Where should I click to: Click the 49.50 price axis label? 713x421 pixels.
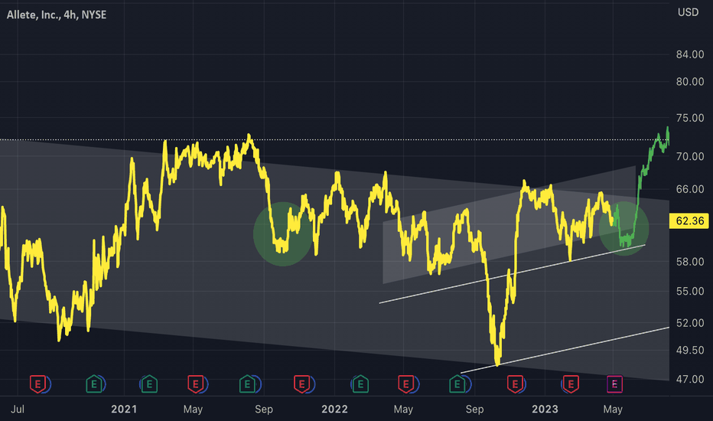point(690,351)
